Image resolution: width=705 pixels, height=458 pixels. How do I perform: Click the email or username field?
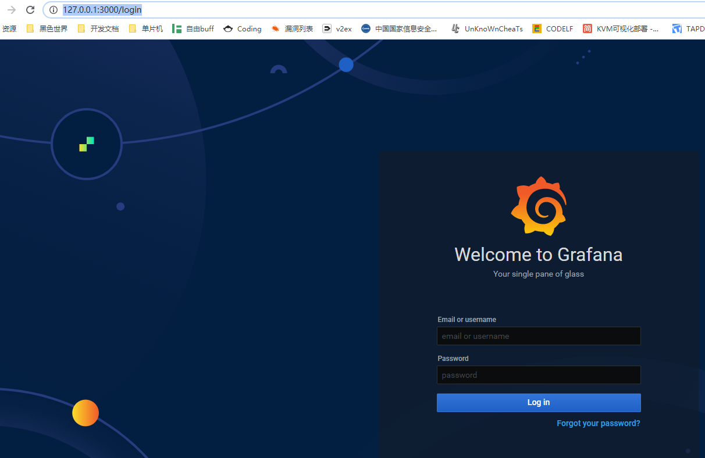(538, 336)
